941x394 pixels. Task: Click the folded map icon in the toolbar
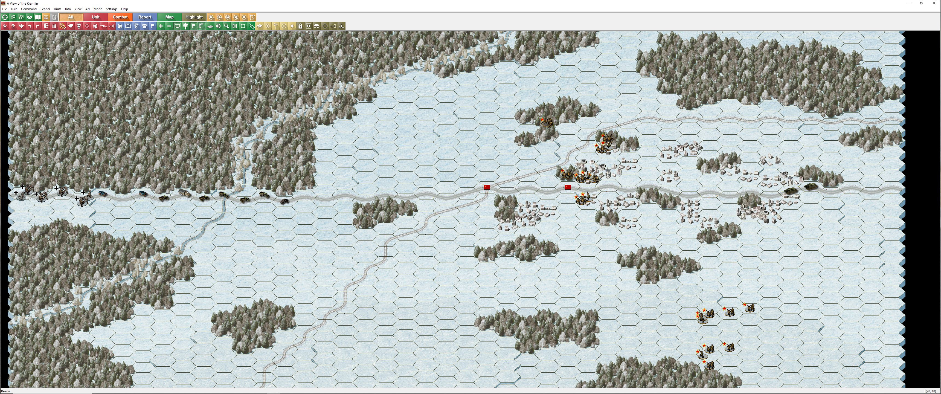(38, 17)
